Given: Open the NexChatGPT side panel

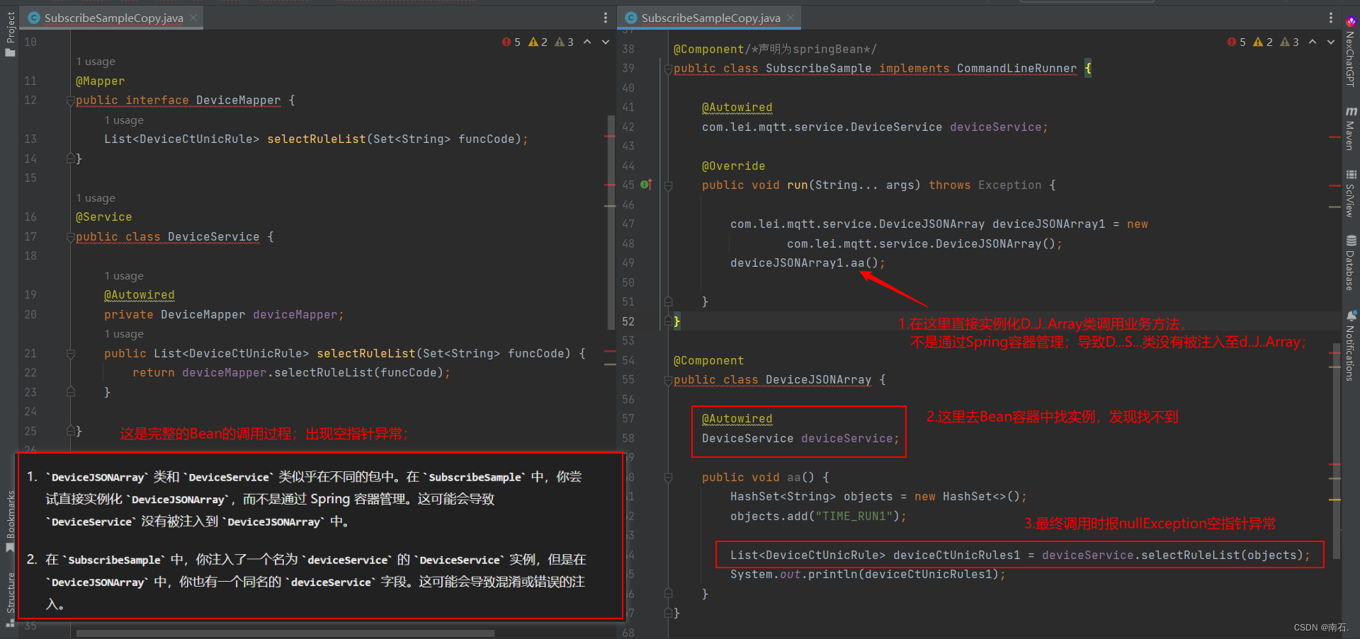Looking at the screenshot, I should click(x=1351, y=51).
